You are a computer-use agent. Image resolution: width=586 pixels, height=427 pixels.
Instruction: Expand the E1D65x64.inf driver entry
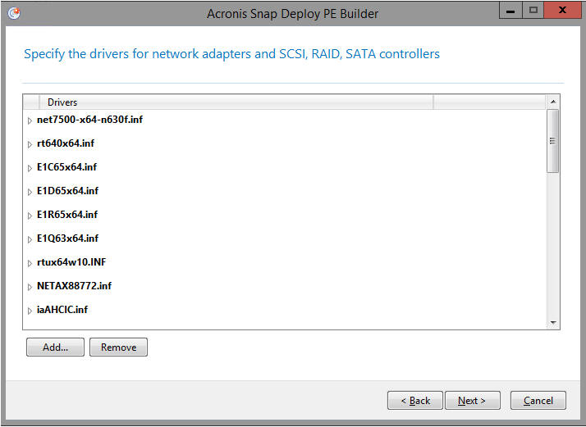pyautogui.click(x=30, y=192)
